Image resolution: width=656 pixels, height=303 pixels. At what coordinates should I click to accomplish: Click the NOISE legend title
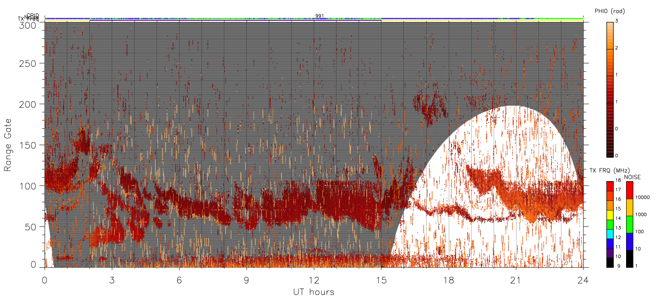tap(632, 177)
